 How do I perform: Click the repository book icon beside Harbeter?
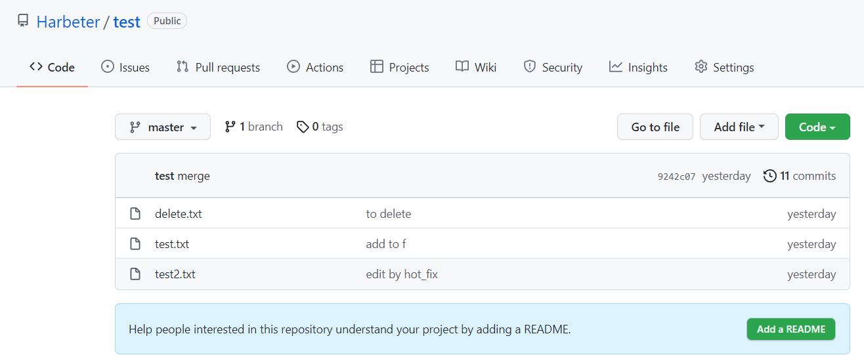pos(23,21)
